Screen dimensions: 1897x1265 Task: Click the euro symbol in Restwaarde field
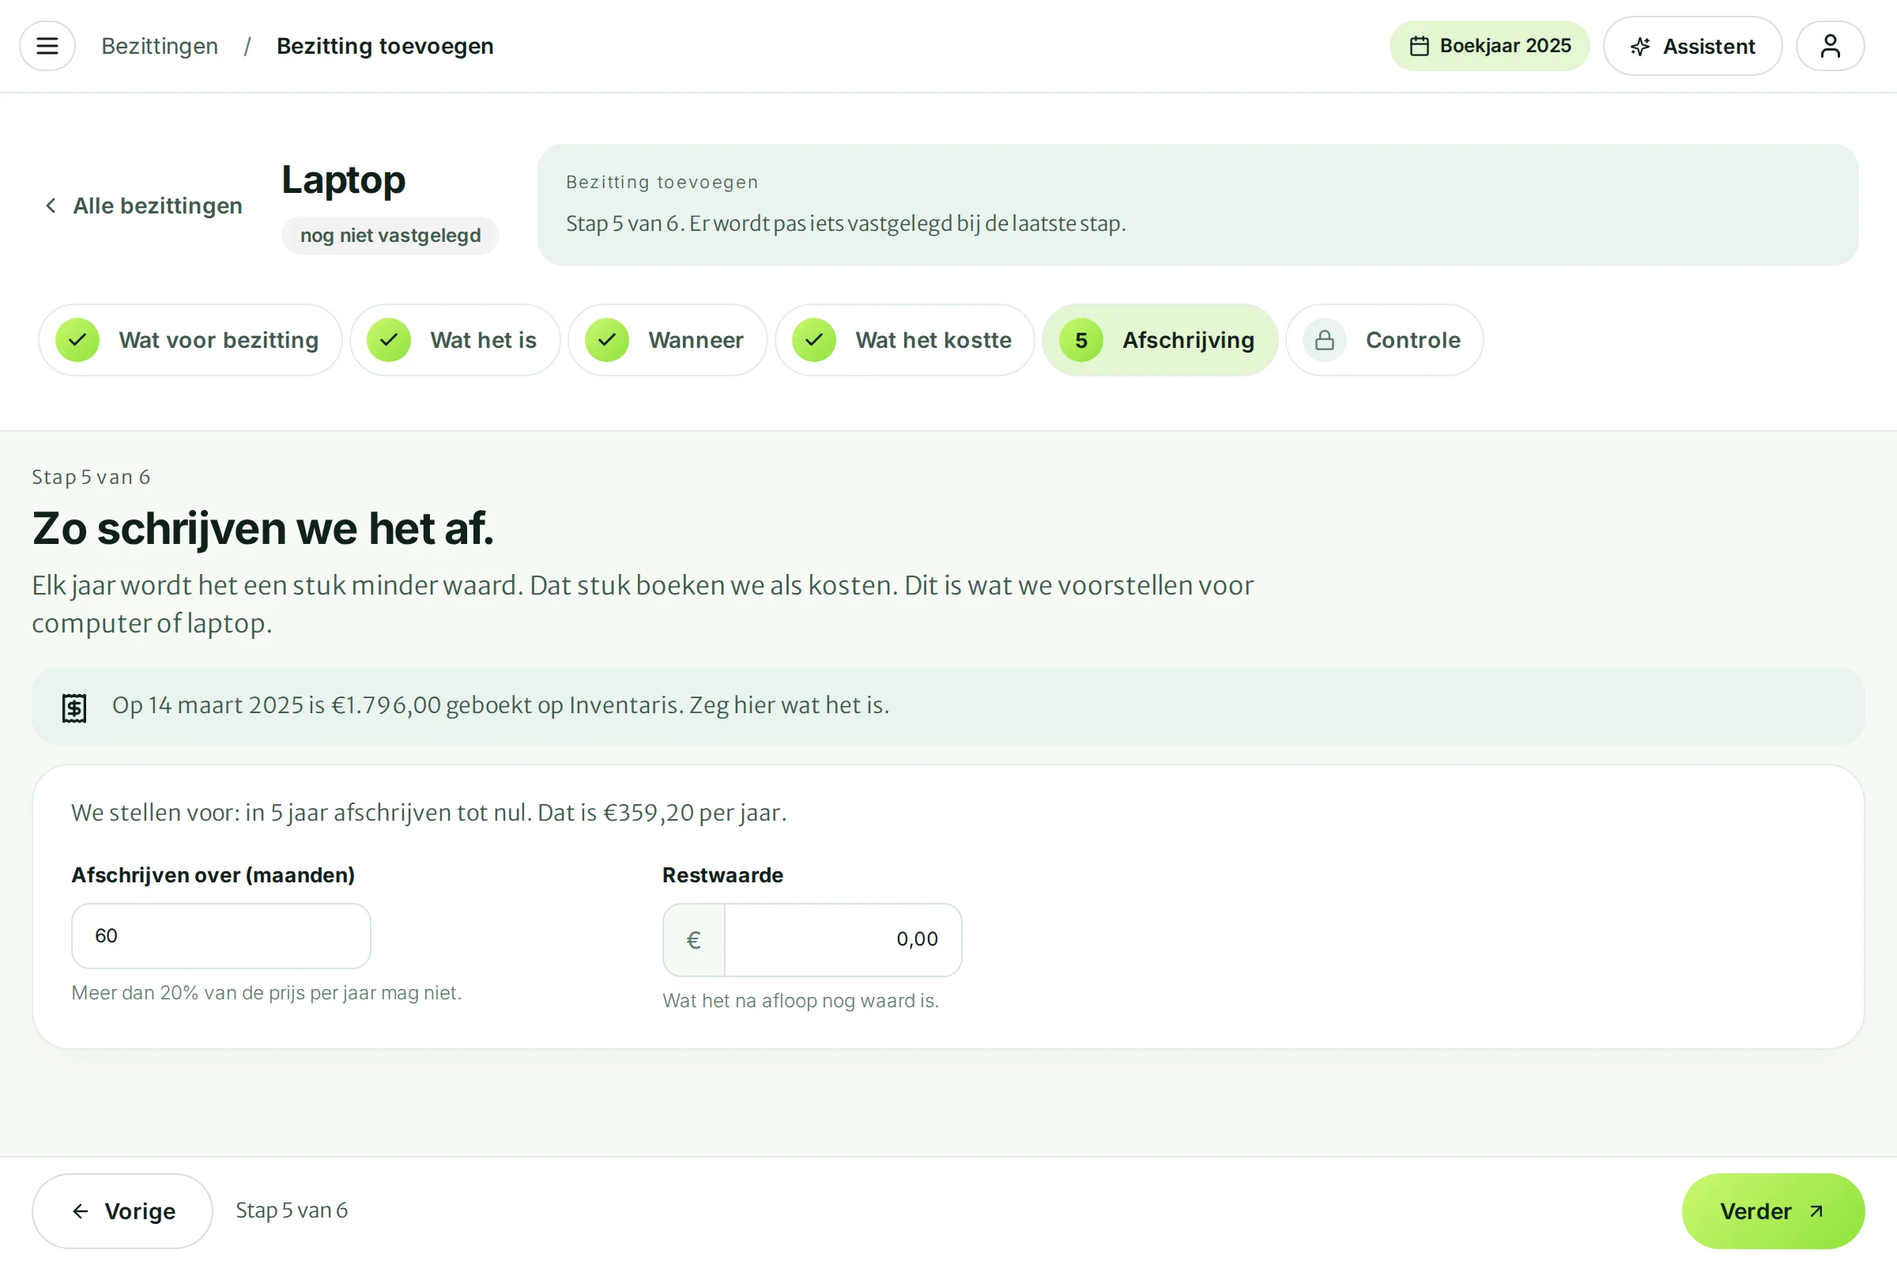point(694,939)
